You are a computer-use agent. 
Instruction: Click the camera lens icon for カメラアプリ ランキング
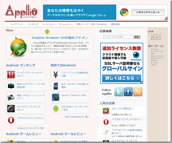pyautogui.click(x=11, y=109)
